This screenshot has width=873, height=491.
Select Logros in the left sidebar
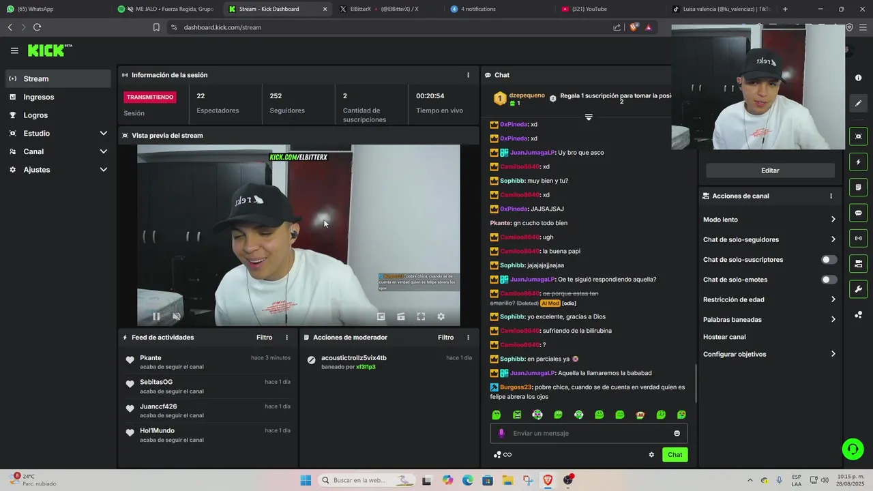[x=59, y=115]
